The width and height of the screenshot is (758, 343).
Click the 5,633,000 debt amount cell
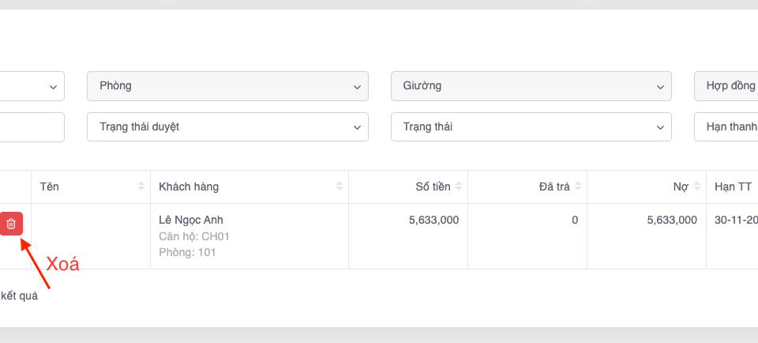click(x=671, y=220)
